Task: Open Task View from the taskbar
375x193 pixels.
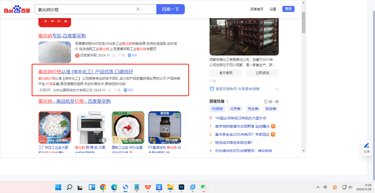Action: point(80,187)
